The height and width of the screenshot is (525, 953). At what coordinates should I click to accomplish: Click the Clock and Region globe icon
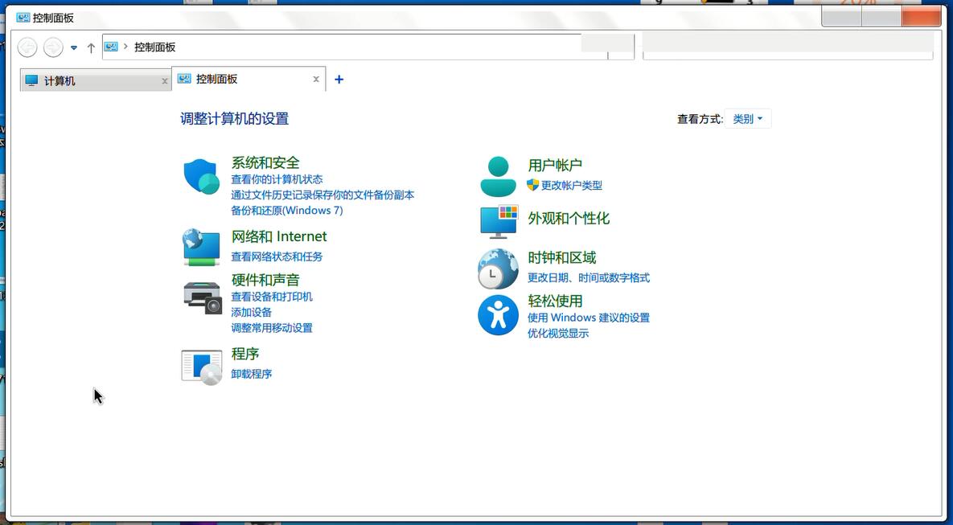pyautogui.click(x=498, y=269)
